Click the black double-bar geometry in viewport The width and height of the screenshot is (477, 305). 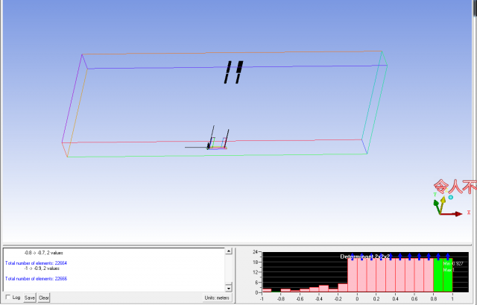[233, 72]
